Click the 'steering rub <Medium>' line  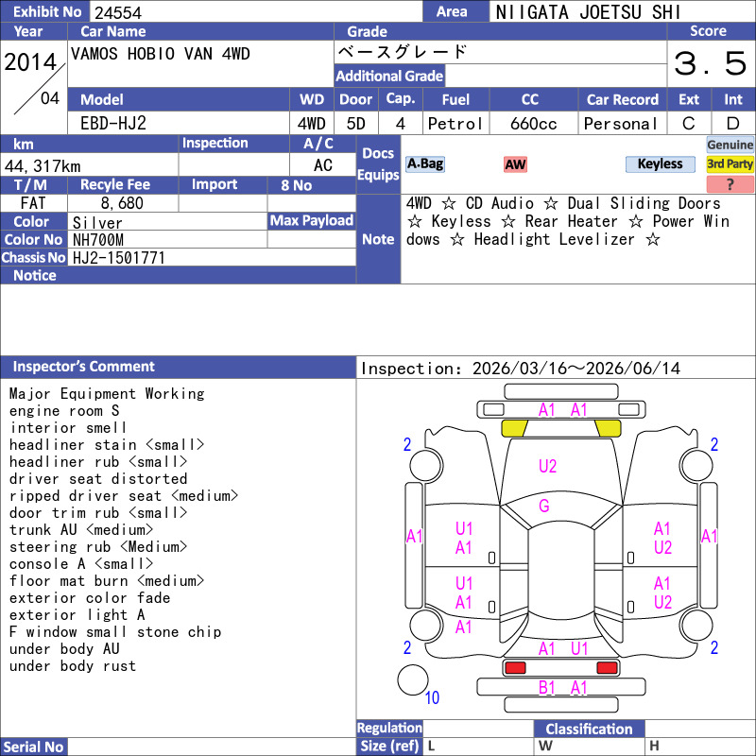(98, 547)
